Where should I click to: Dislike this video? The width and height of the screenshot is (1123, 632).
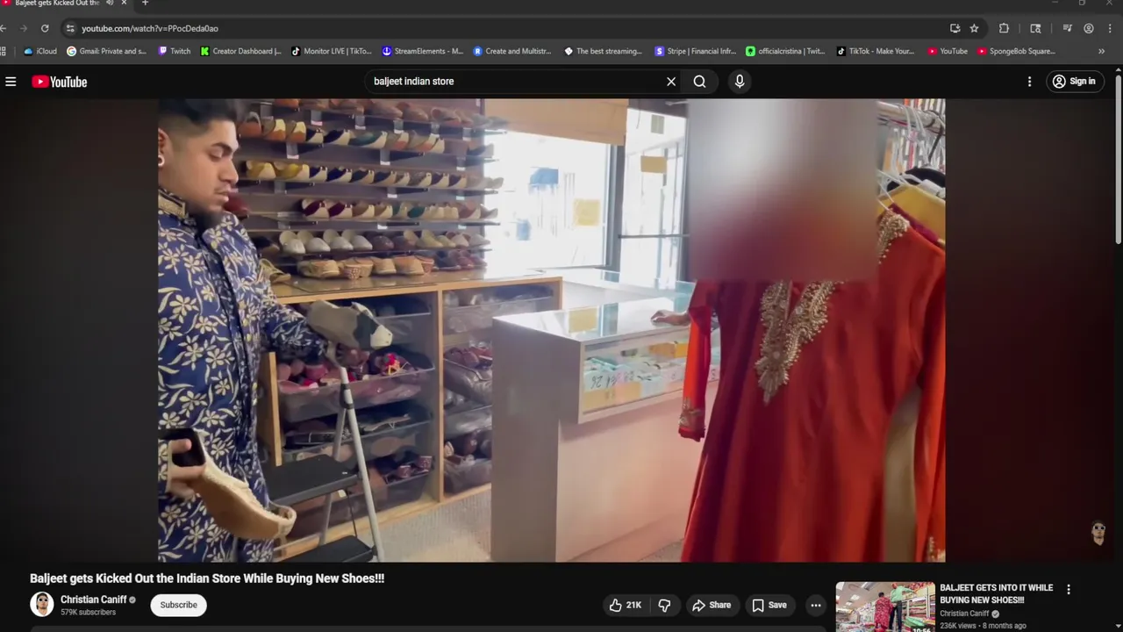[x=665, y=605]
